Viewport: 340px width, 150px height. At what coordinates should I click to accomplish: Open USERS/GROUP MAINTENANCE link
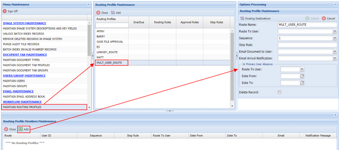[x=24, y=76]
